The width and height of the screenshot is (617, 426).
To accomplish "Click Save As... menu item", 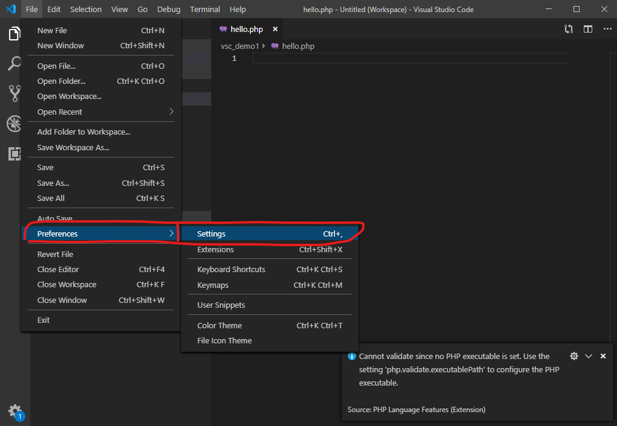I will (101, 183).
